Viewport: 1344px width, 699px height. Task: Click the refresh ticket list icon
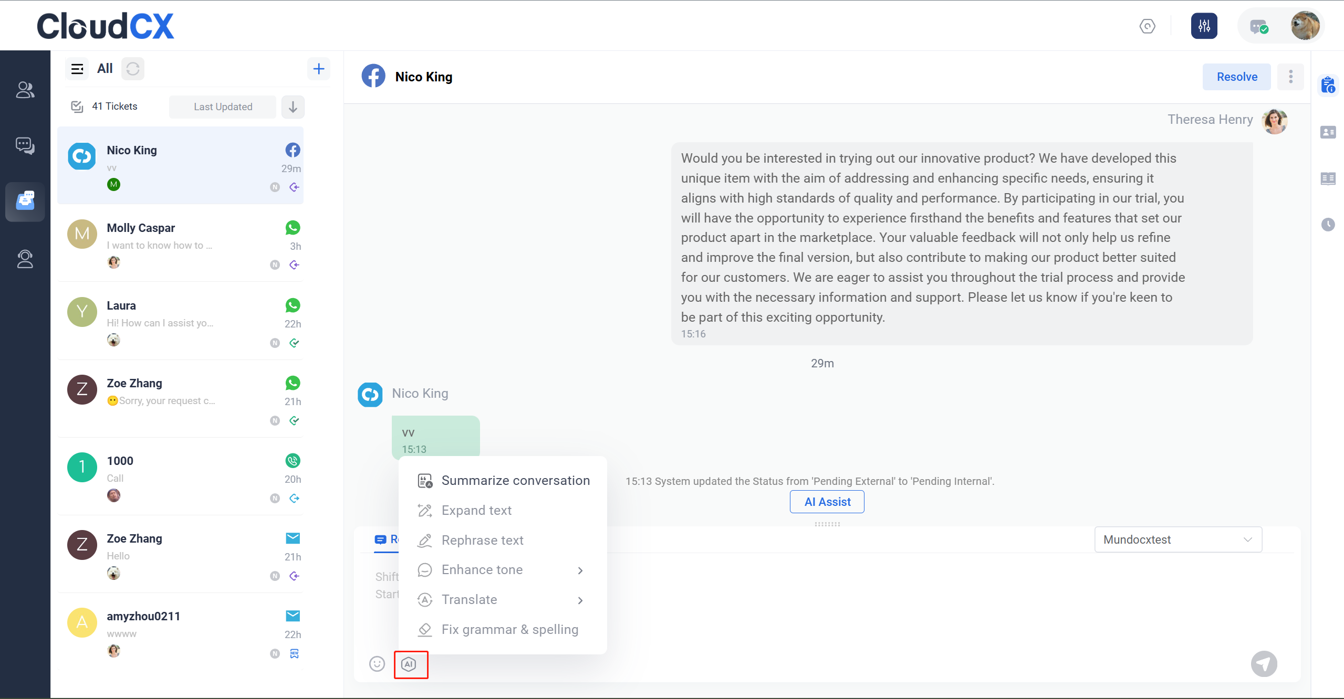click(x=133, y=69)
